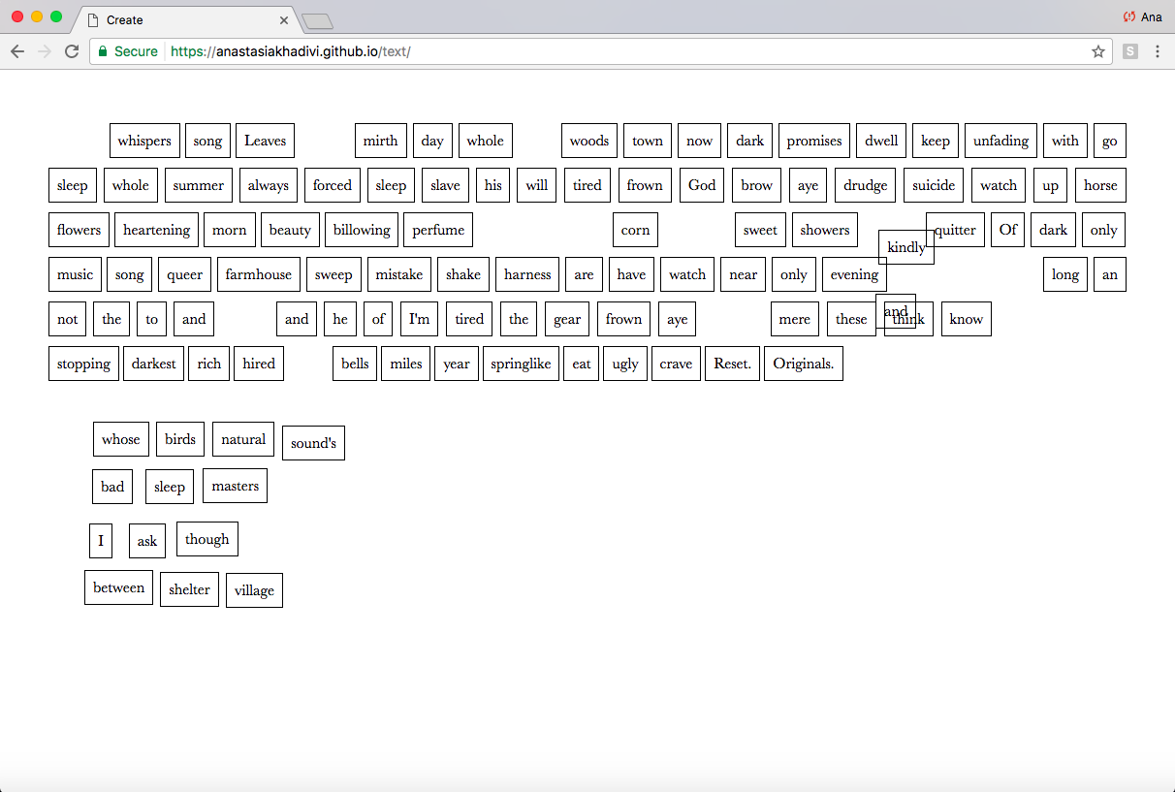Open a new browser tab
The height and width of the screenshot is (792, 1175).
pyautogui.click(x=317, y=20)
